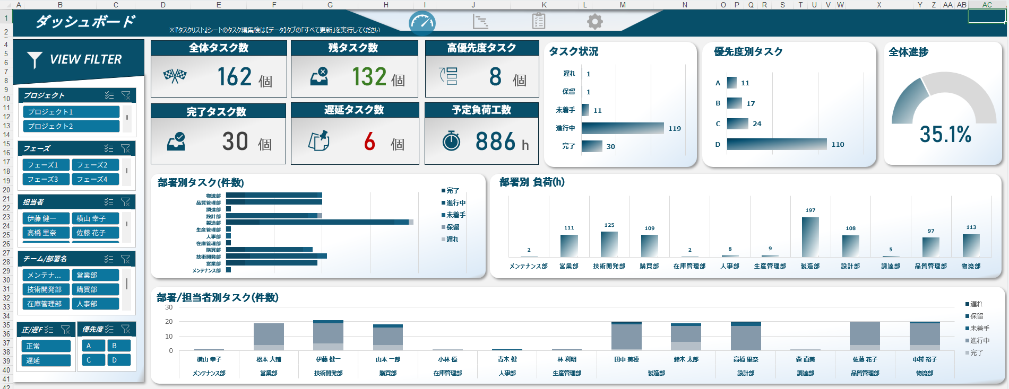Click the VIEW FILTER funnel icon

click(x=35, y=60)
